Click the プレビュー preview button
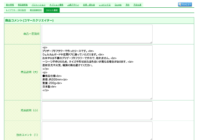 (185, 5)
